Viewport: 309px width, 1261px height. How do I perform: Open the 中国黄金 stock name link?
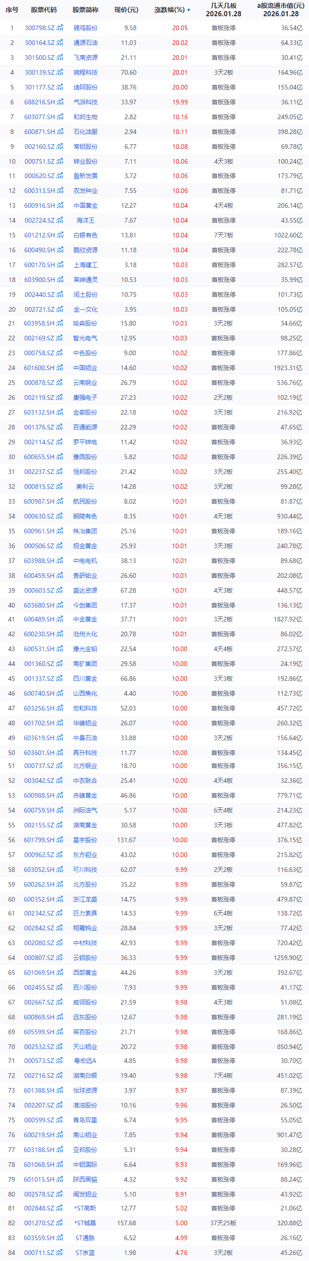(86, 205)
